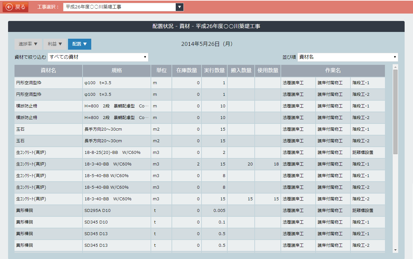Open the 進捗率 dropdown menu
Image resolution: width=413 pixels, height=259 pixels.
point(28,44)
